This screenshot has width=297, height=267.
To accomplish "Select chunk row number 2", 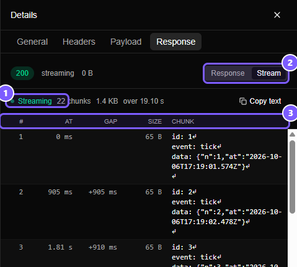I will click(144, 212).
